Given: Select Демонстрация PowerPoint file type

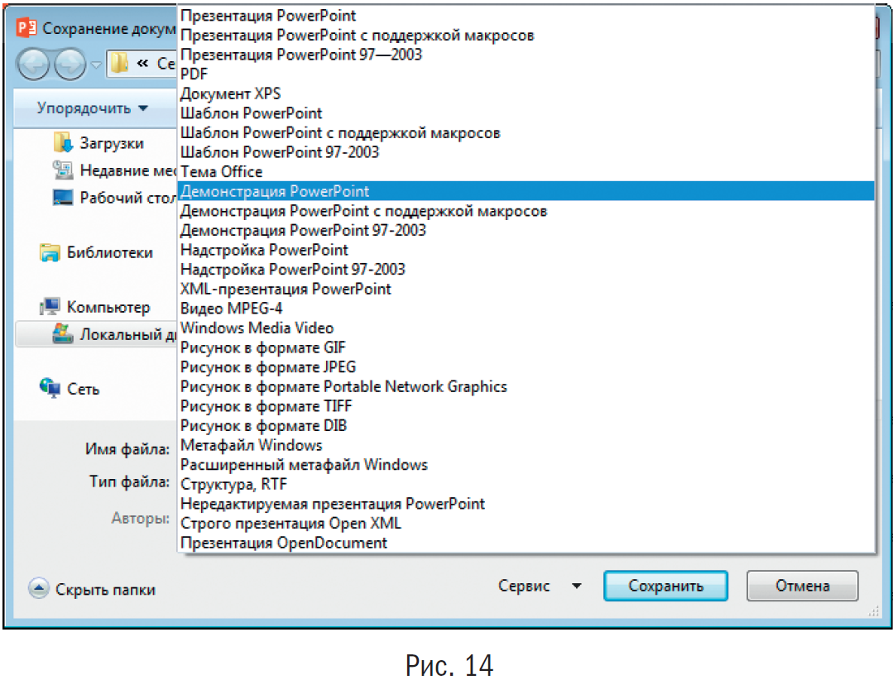Looking at the screenshot, I should click(x=275, y=191).
